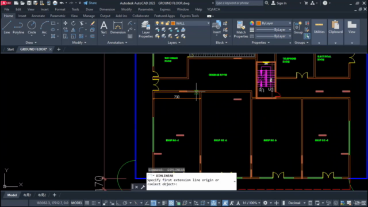Screen dimensions: 368x207
Task: Switch to the Parametric ribbon tab
Action: (x=57, y=16)
